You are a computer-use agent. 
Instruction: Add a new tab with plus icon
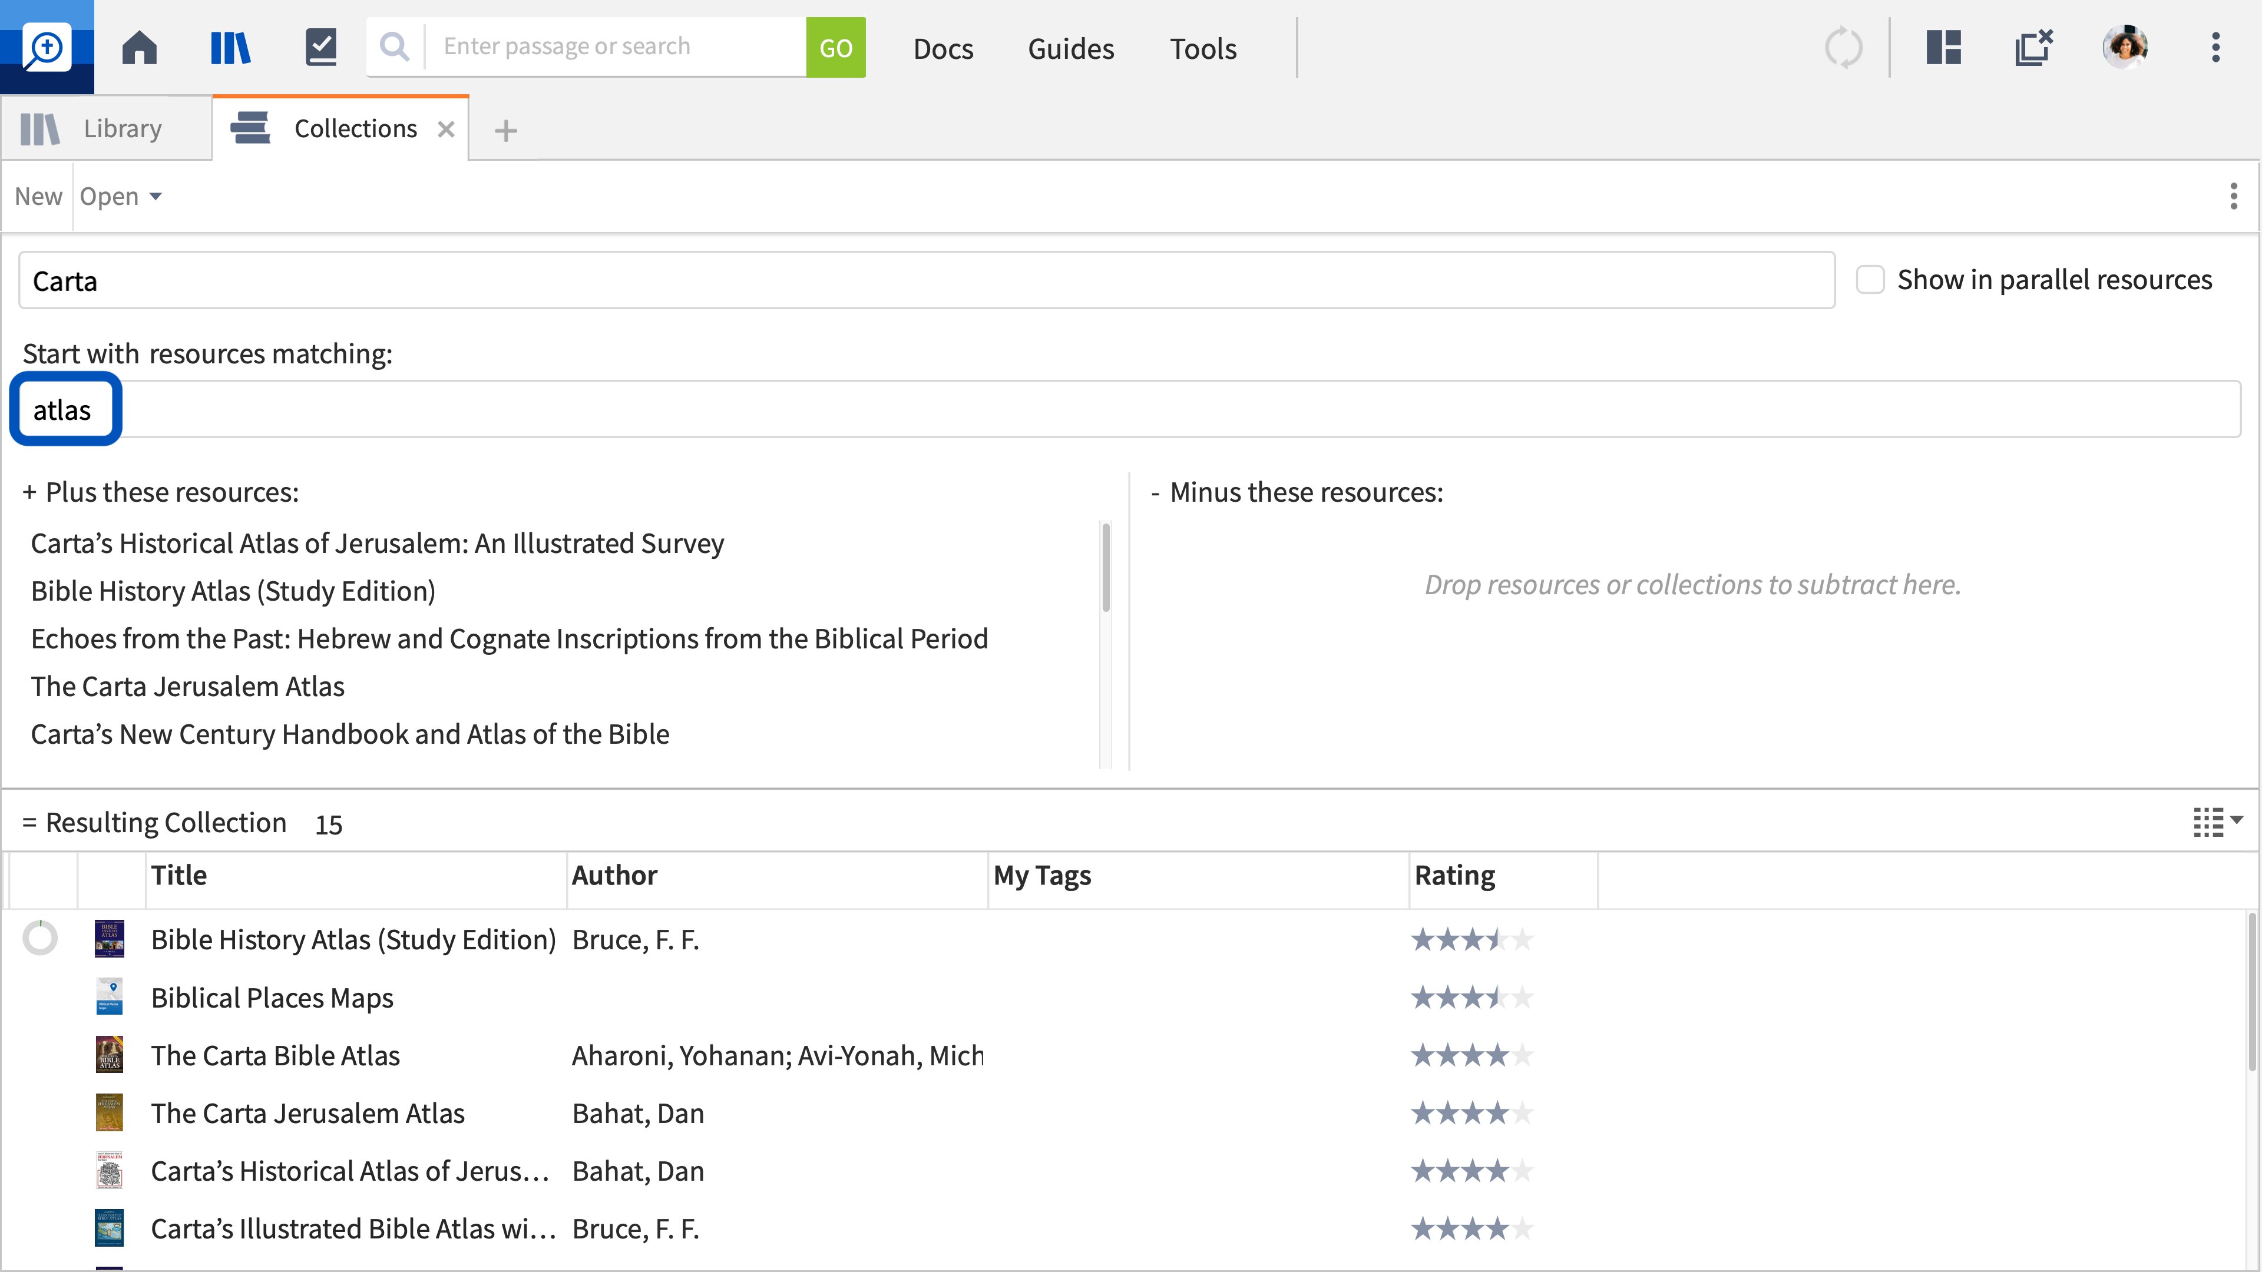pyautogui.click(x=506, y=131)
